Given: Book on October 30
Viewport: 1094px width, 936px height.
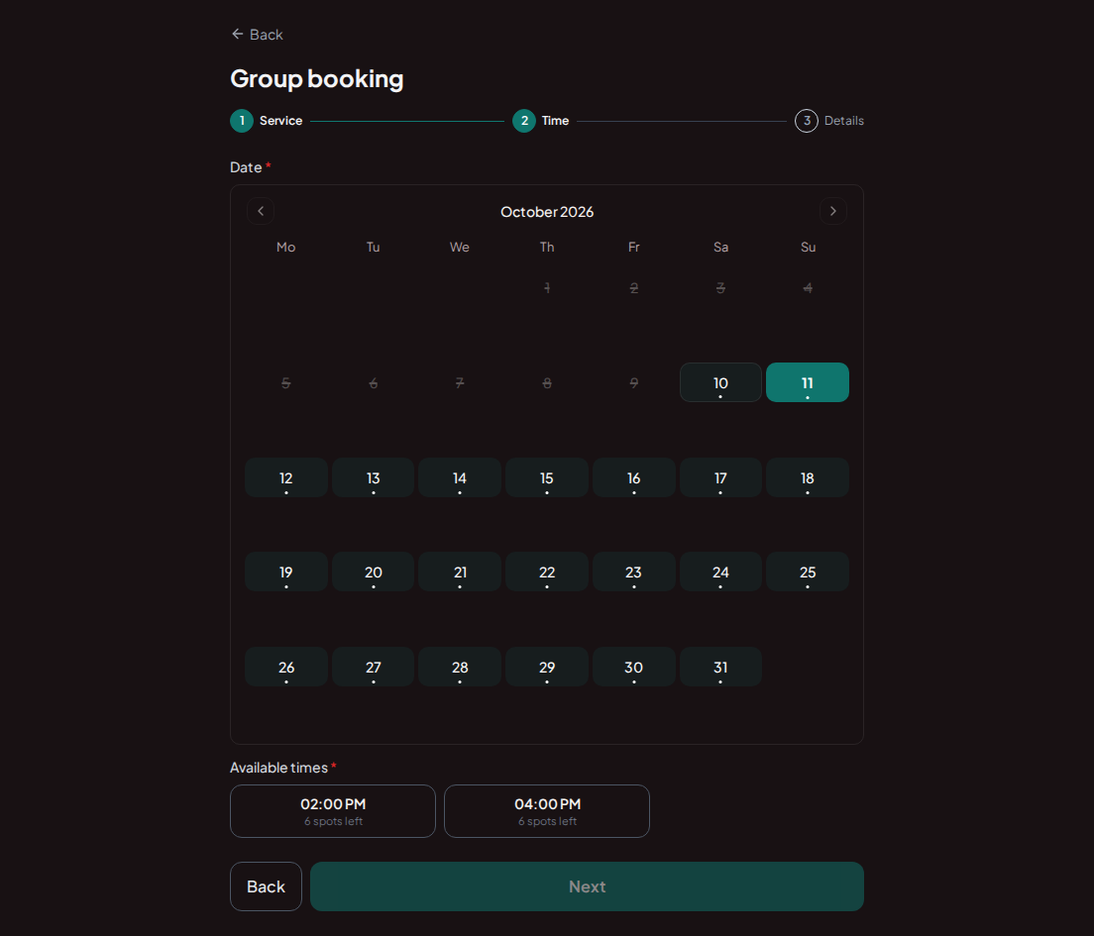Looking at the screenshot, I should click(633, 667).
